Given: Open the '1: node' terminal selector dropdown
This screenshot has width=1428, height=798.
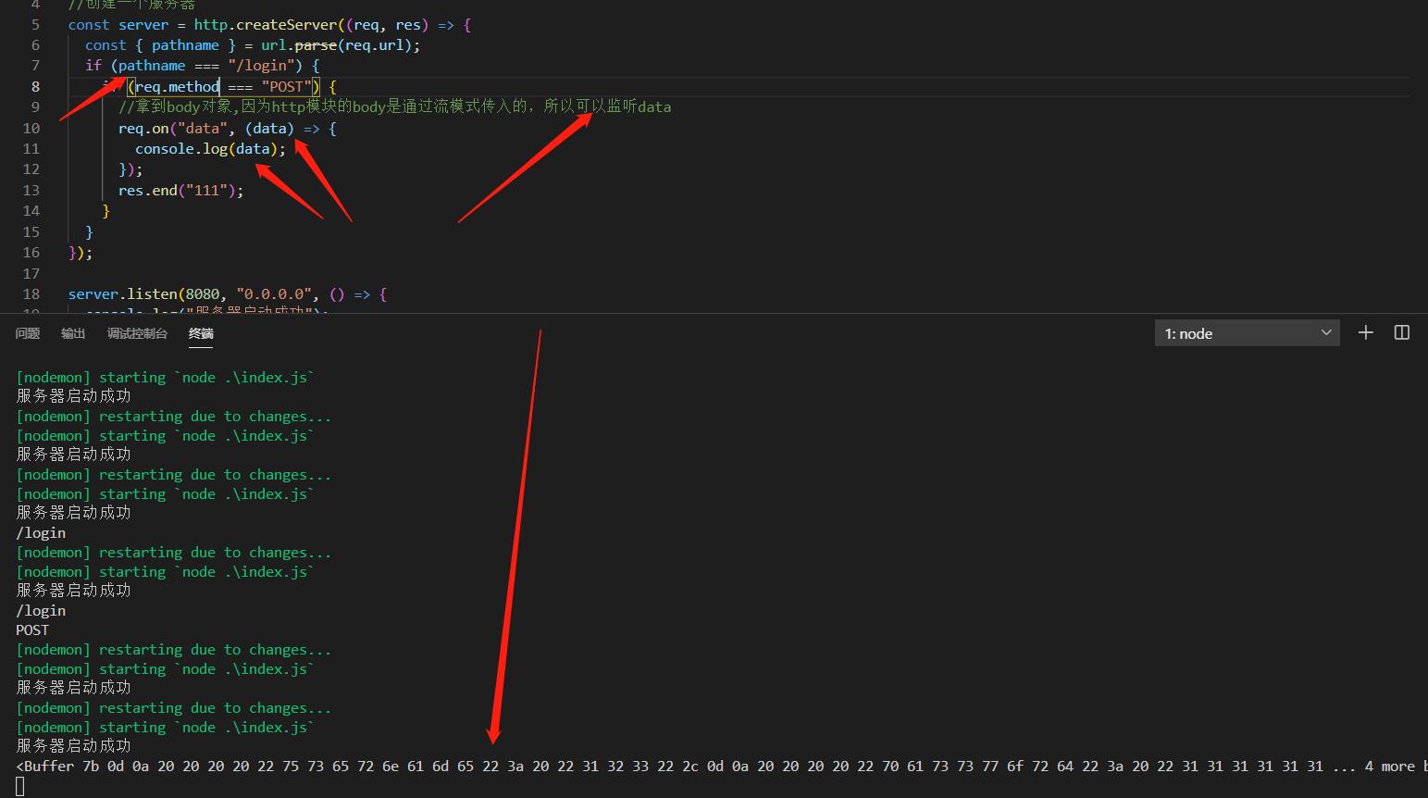Looking at the screenshot, I should (1247, 333).
